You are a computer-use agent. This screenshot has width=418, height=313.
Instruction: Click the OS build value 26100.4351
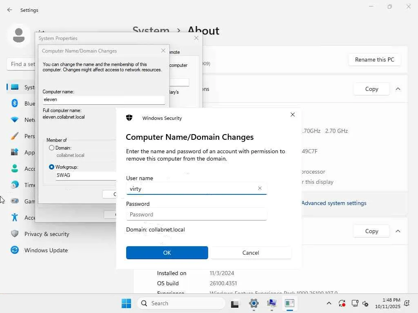tap(223, 283)
